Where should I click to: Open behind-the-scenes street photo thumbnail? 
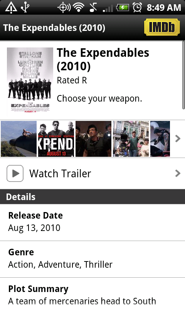point(131,139)
